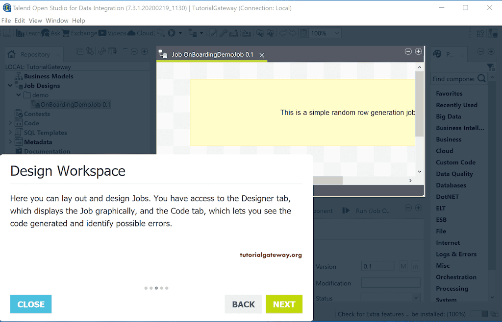Open the Ask community toolbar item

(51, 33)
